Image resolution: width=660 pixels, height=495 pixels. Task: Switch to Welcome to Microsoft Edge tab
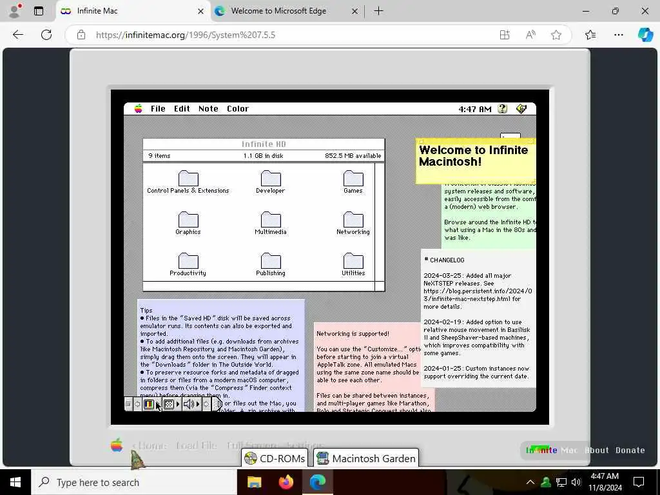286,11
